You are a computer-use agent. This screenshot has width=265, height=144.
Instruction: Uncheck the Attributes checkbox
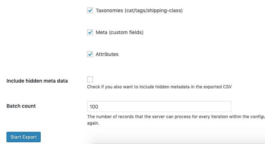pyautogui.click(x=90, y=54)
